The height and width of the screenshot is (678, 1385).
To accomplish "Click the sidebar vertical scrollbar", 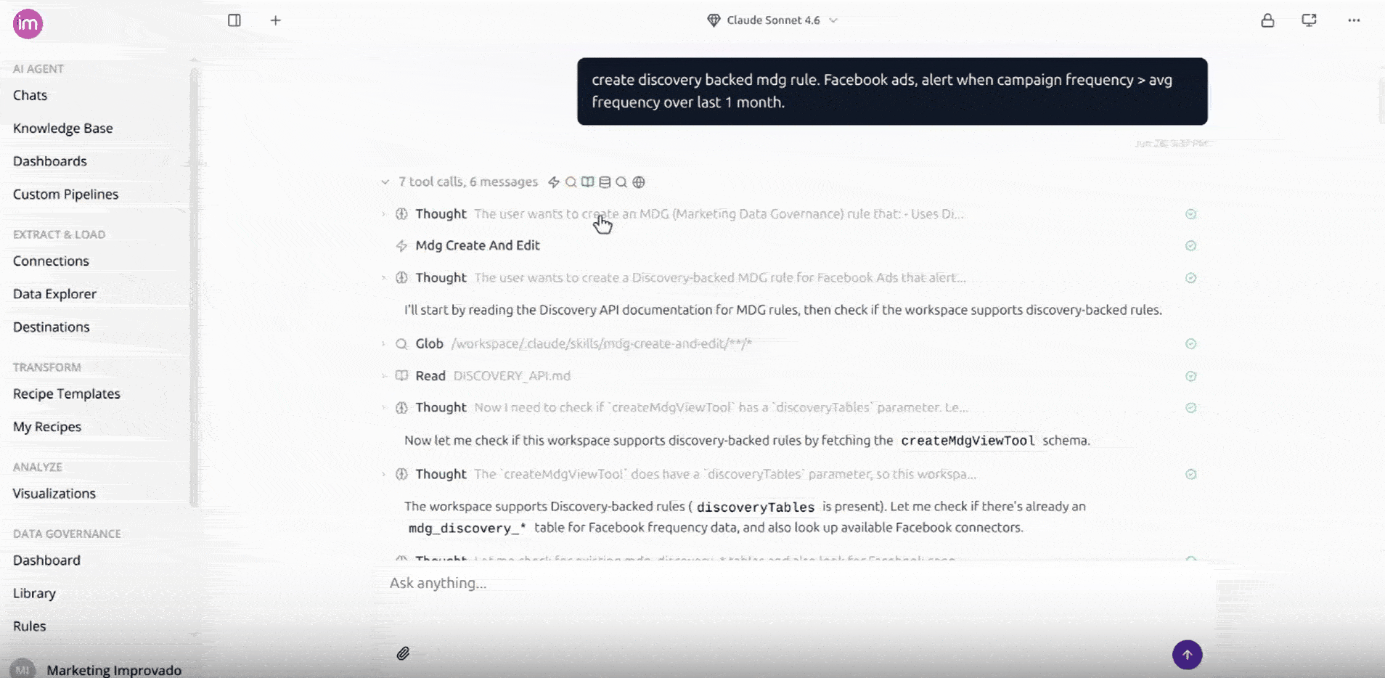I will pos(194,287).
